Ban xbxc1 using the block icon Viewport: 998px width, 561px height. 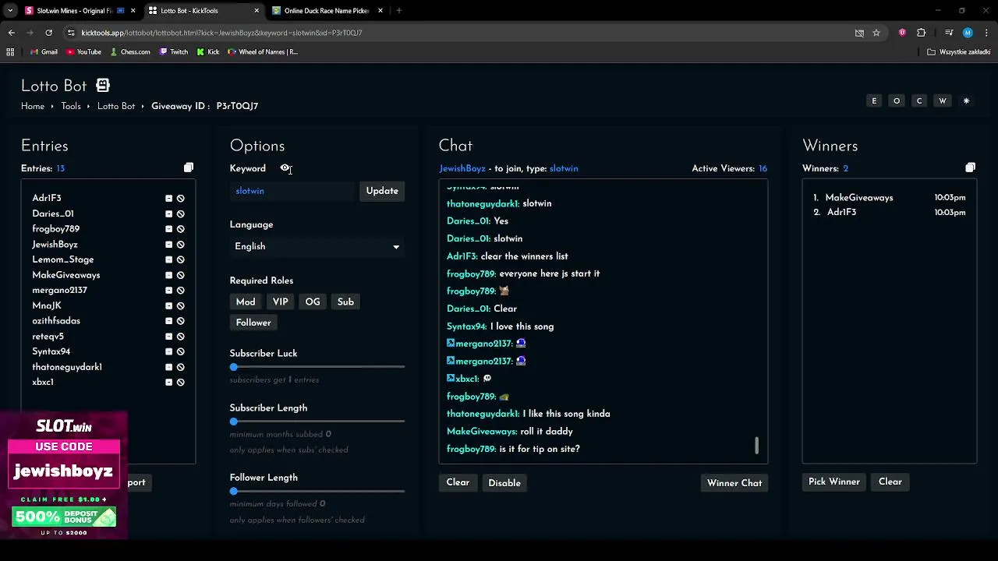[180, 383]
